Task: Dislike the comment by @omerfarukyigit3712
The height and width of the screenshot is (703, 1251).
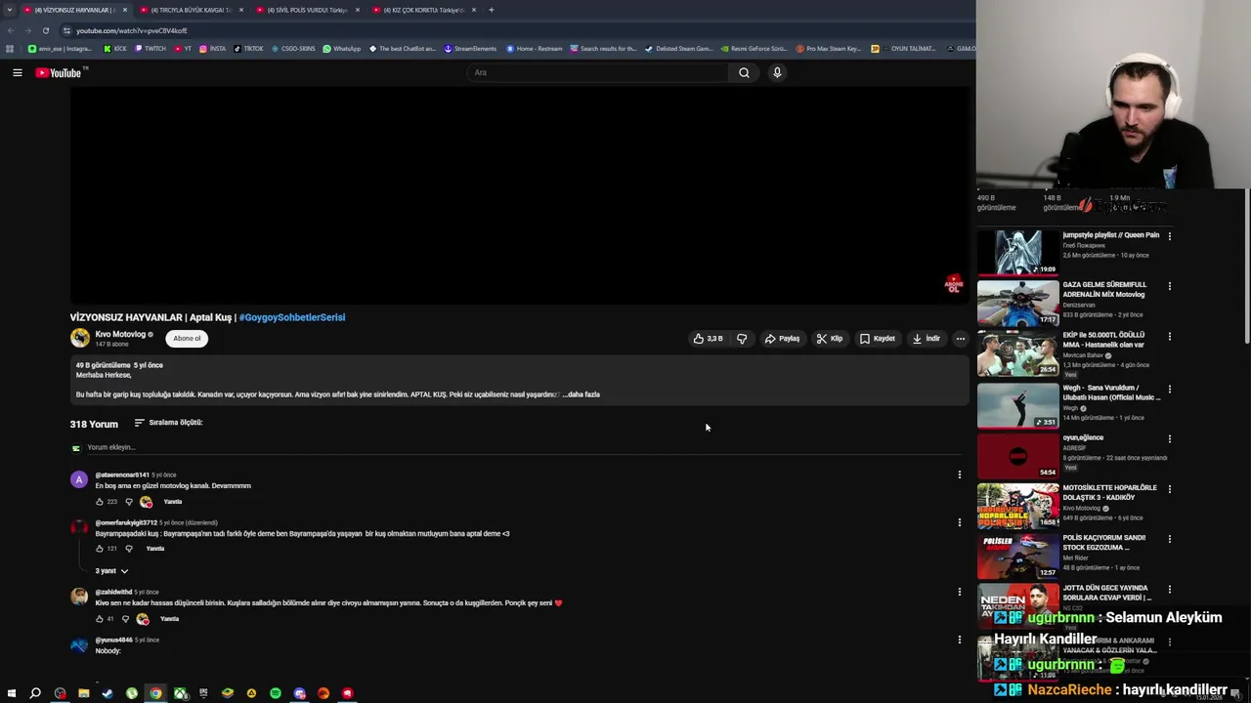Action: (128, 549)
